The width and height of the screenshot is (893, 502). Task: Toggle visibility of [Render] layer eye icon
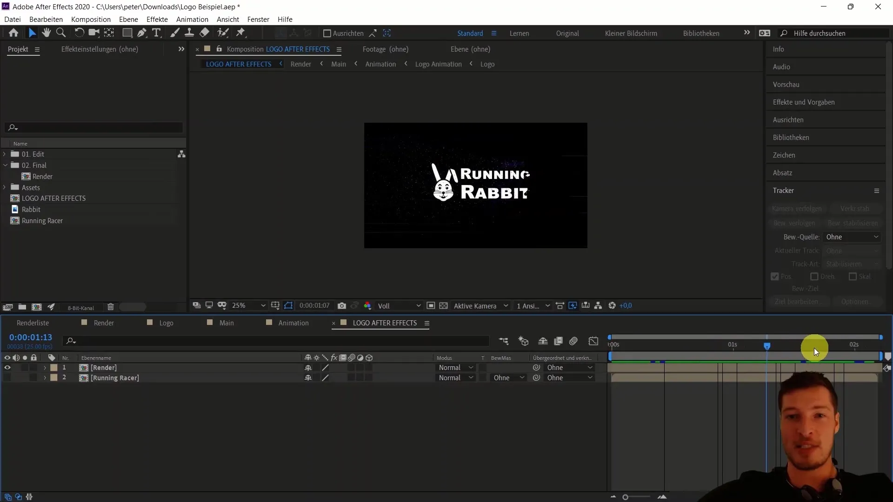(x=7, y=367)
